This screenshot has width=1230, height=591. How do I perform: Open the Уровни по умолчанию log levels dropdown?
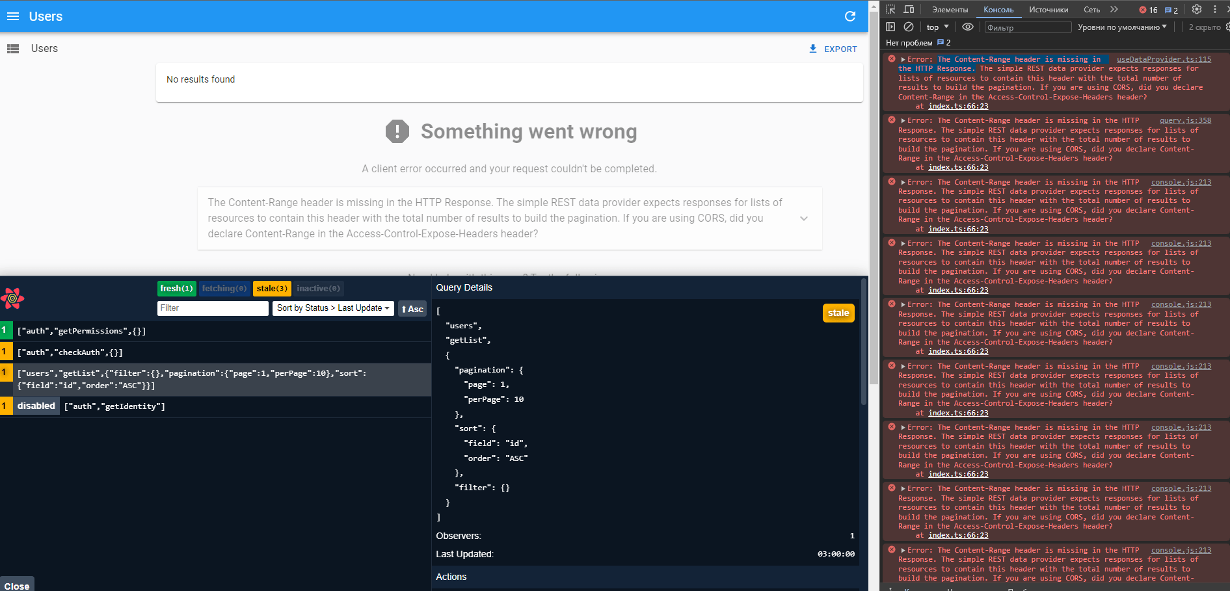[x=1121, y=27]
